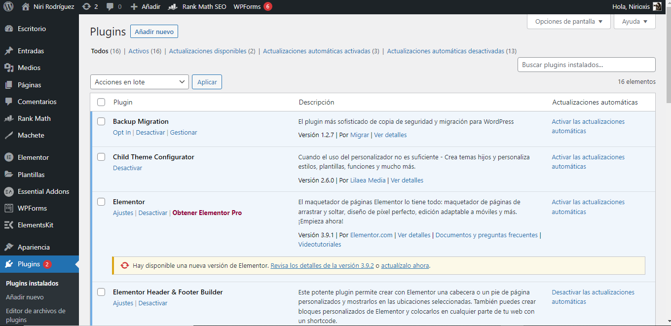This screenshot has height=326, width=671.
Task: Tick the select-all checkbox in table header
Action: [x=101, y=102]
